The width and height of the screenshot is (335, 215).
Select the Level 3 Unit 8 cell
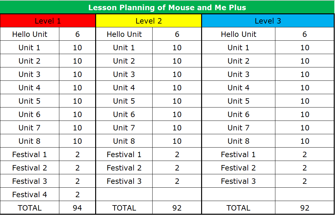click(239, 141)
